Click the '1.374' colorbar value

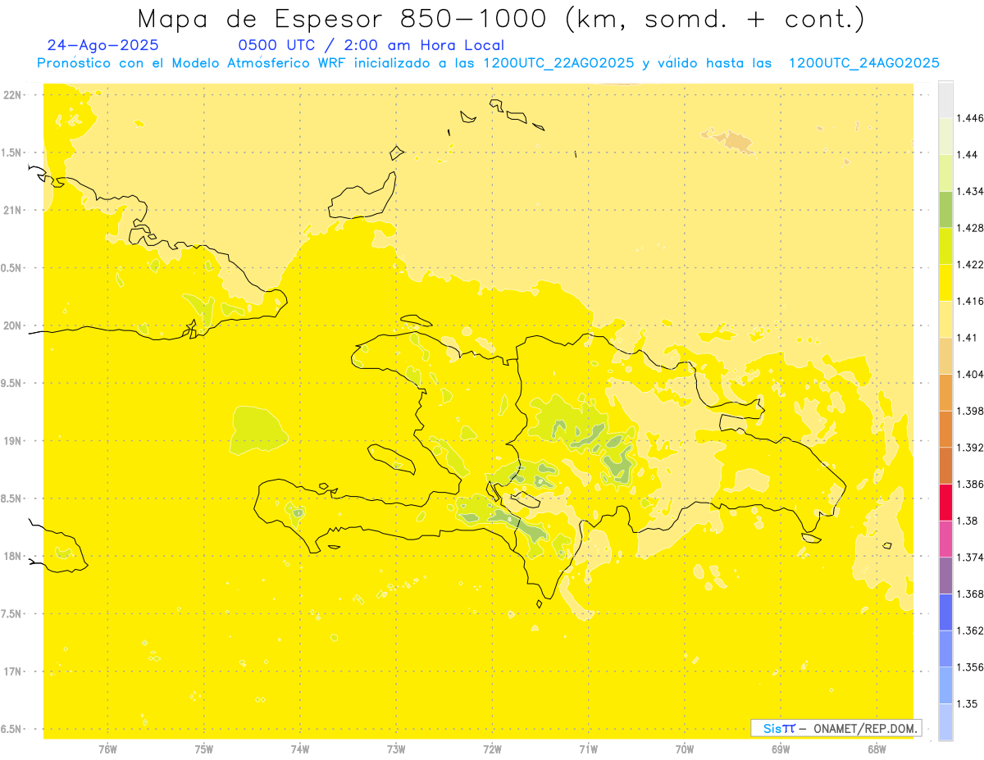click(x=970, y=557)
